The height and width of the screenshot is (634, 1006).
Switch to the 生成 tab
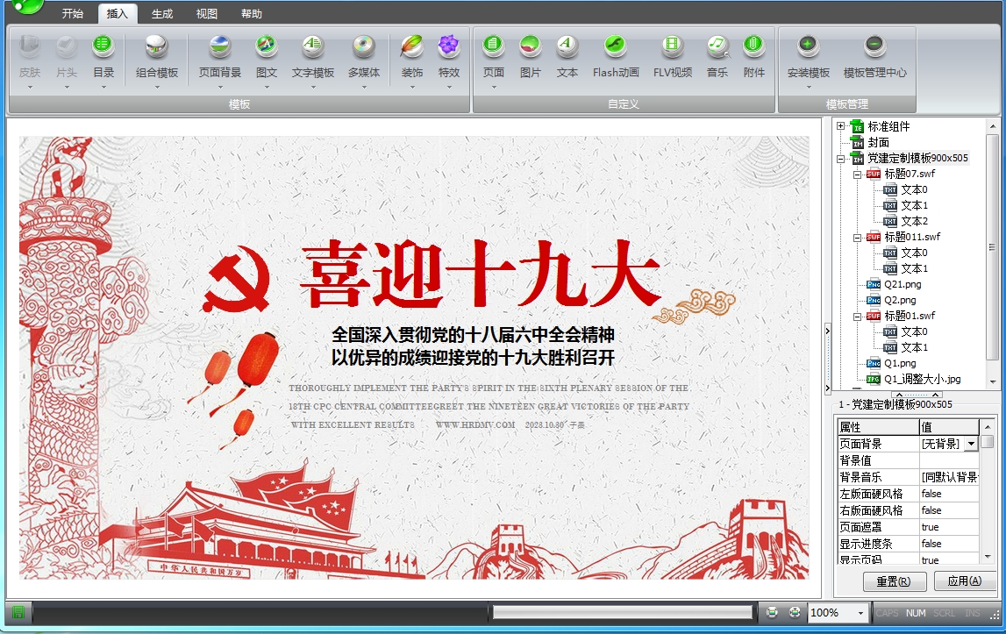coord(162,13)
